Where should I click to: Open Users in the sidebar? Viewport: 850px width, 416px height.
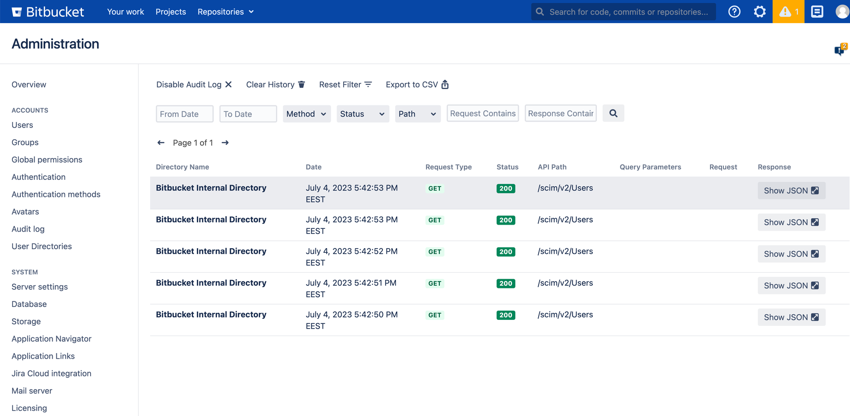[x=22, y=125]
